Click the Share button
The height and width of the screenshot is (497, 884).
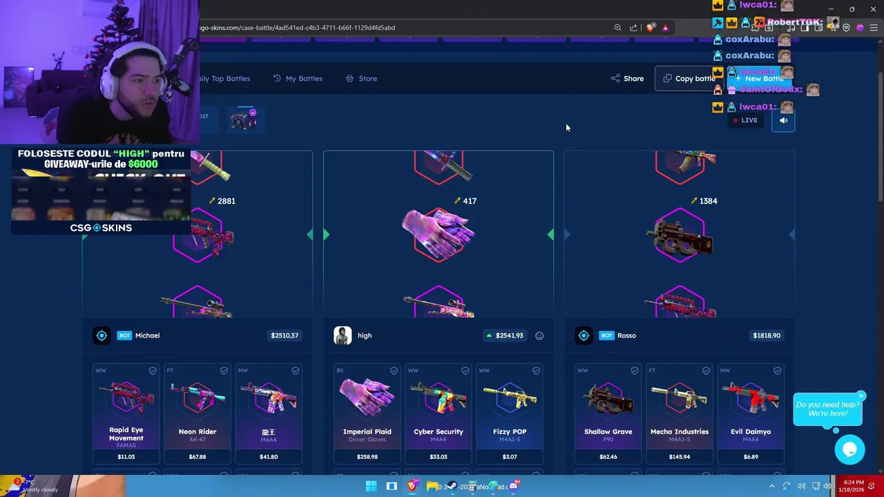[x=627, y=79]
